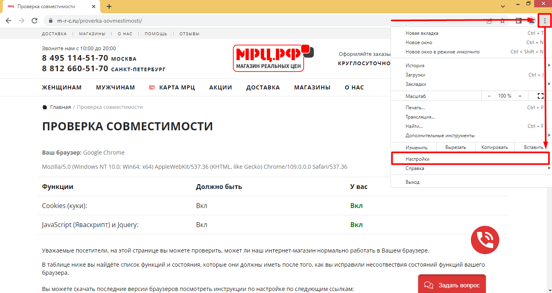
Task: Select Выход at menu bottom
Action: pyautogui.click(x=471, y=182)
